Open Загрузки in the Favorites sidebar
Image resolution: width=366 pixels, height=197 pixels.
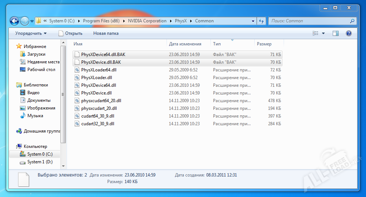(36, 54)
